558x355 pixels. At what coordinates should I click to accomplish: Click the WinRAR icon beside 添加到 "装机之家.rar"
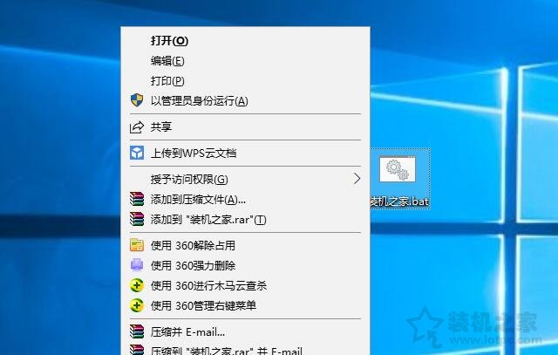pyautogui.click(x=137, y=219)
